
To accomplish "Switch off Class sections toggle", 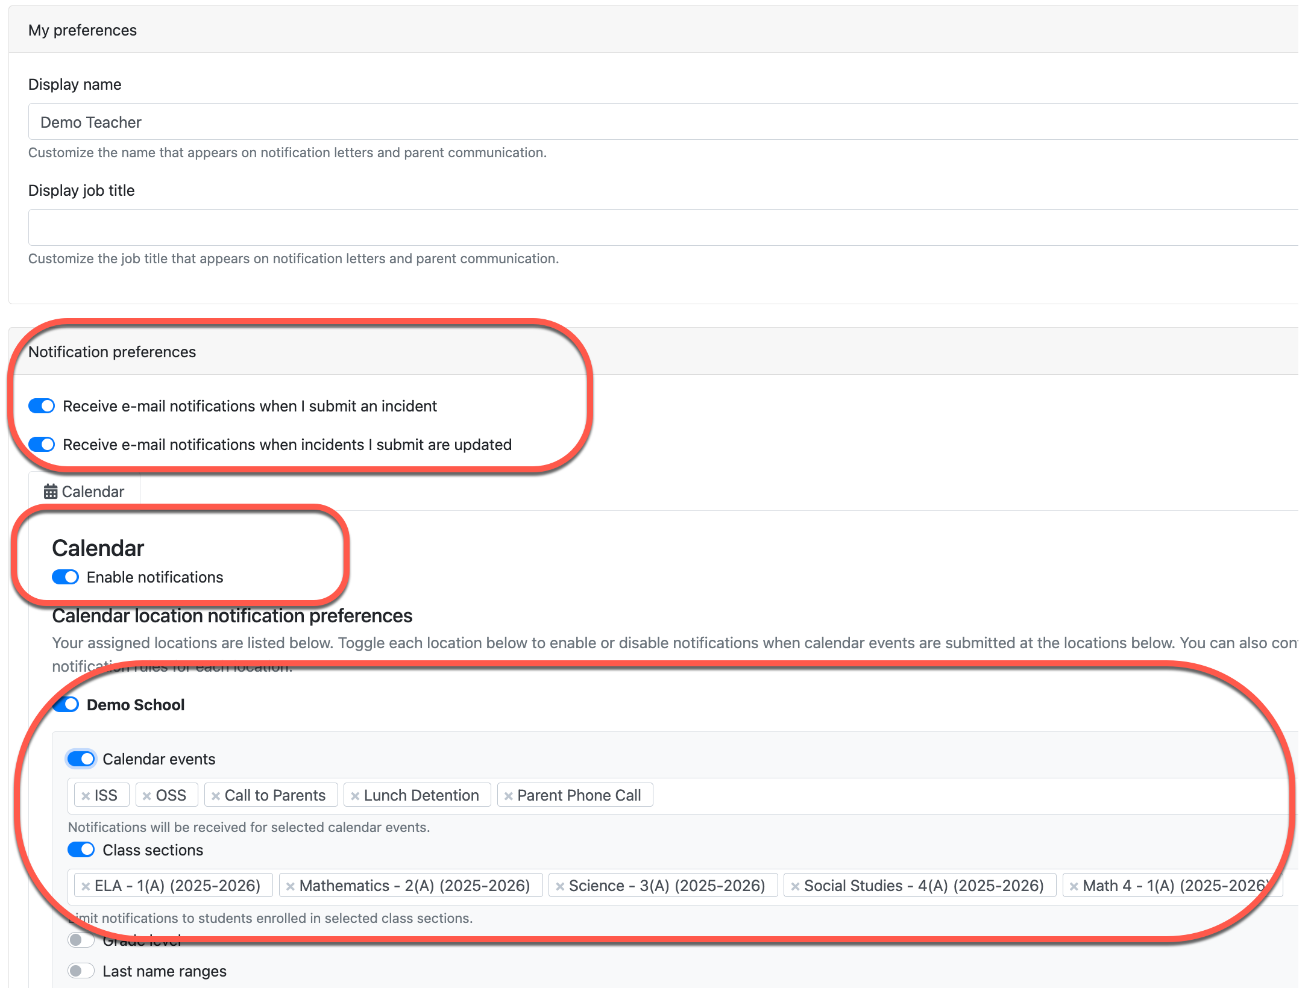I will 81,849.
